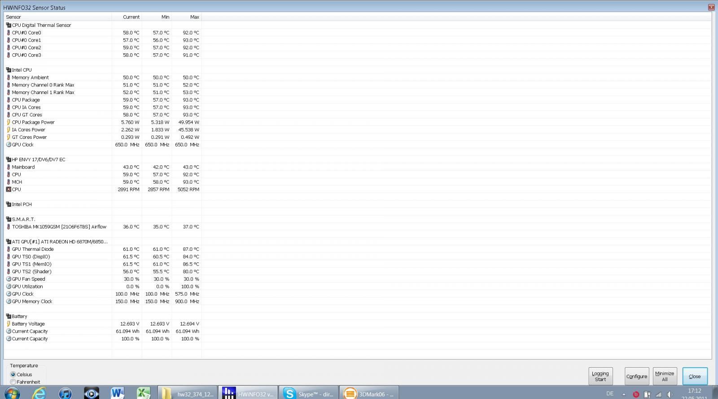This screenshot has height=399, width=718.
Task: Click lightning icon beside CPU Package Power
Action: (9, 122)
